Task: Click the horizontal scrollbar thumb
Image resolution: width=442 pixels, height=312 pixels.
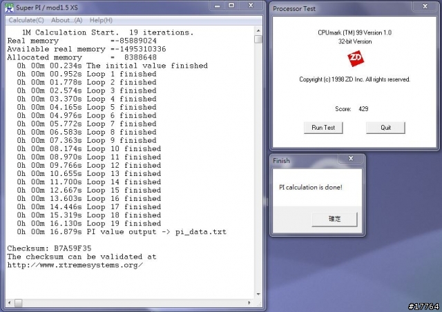Action: (x=19, y=303)
